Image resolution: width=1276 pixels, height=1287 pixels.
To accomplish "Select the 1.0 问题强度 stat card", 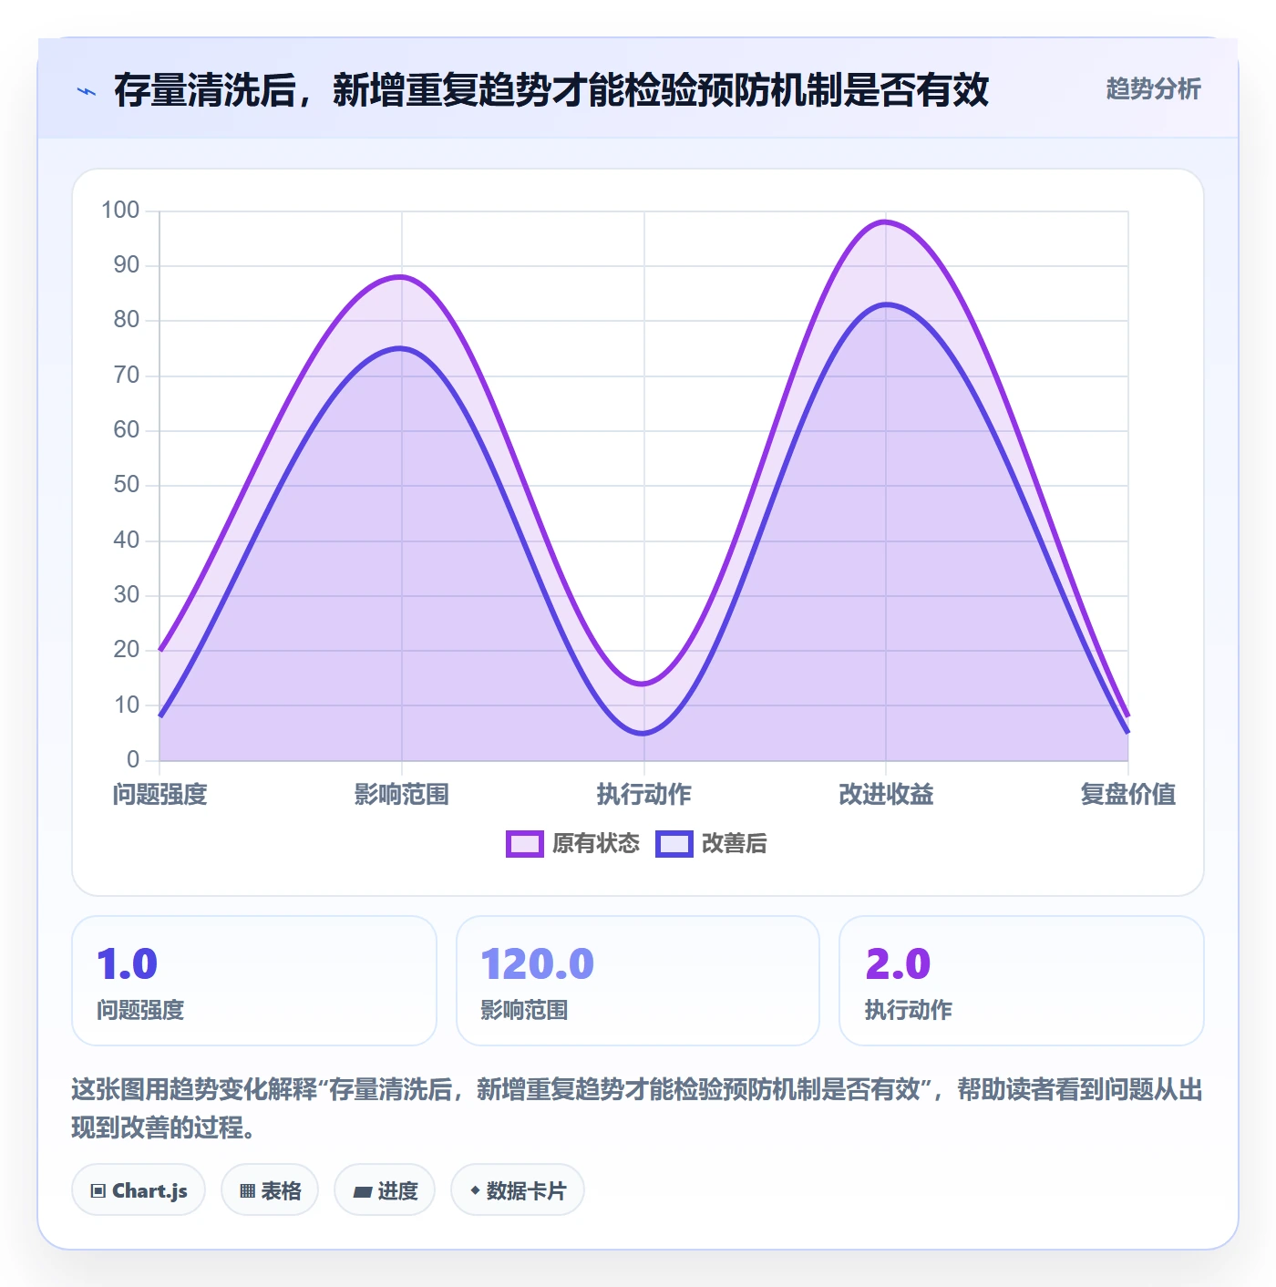I will pyautogui.click(x=254, y=981).
